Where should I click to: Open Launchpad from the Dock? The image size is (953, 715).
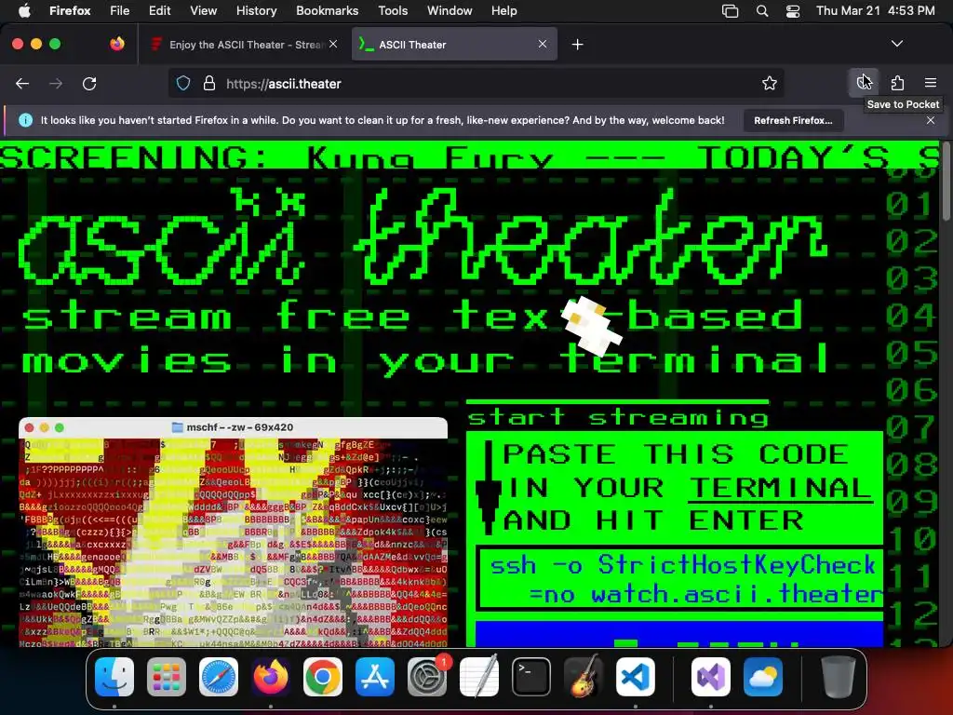(x=166, y=677)
